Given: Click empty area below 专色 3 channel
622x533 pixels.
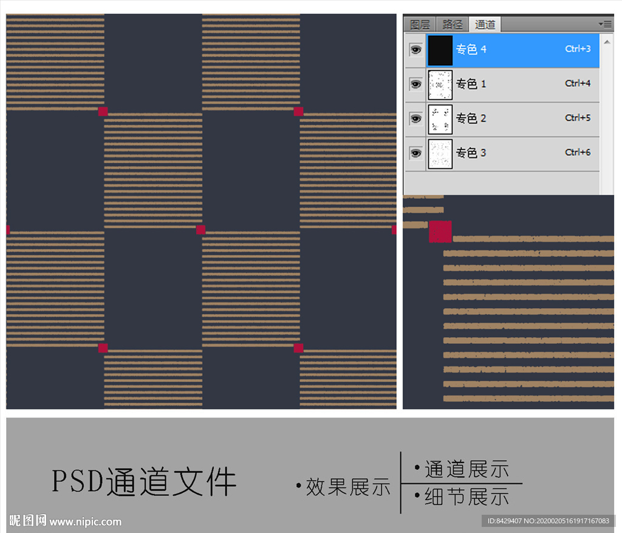Looking at the screenshot, I should pyautogui.click(x=501, y=182).
